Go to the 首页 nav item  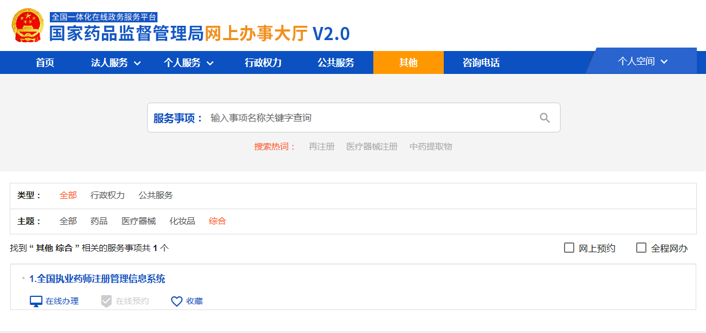pyautogui.click(x=45, y=63)
